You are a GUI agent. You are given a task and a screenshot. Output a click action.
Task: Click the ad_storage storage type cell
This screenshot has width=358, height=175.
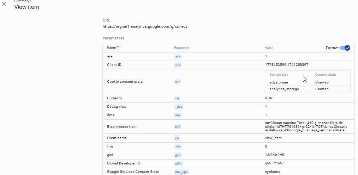coord(279,82)
